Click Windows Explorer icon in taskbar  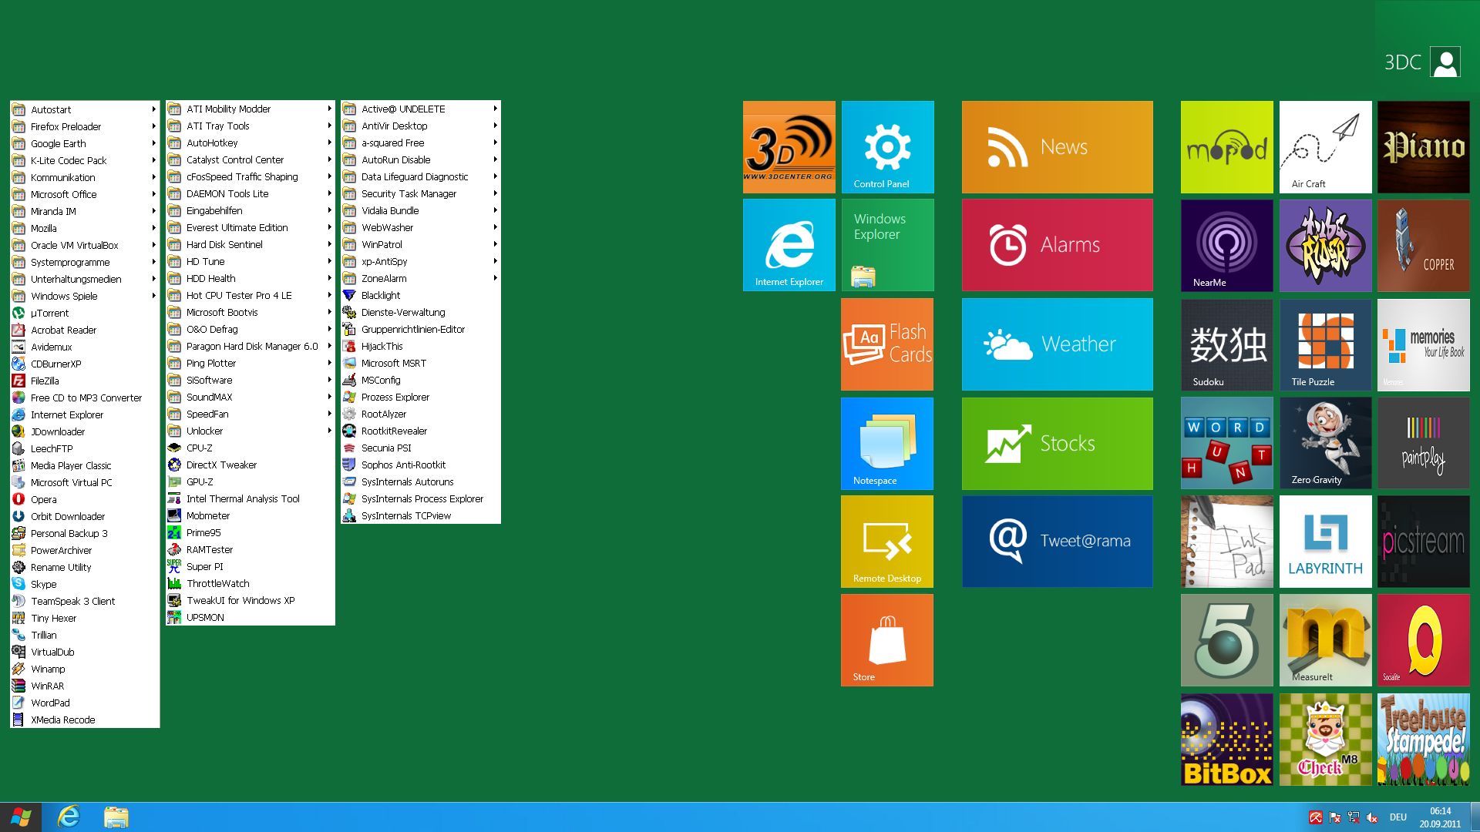[116, 817]
